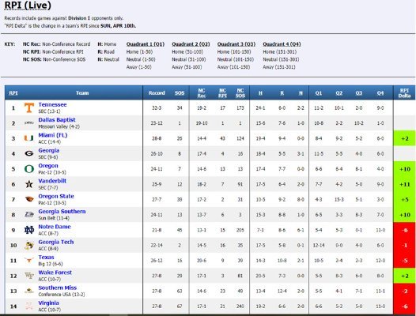Click the Tennessee orange T logo

pyautogui.click(x=29, y=108)
